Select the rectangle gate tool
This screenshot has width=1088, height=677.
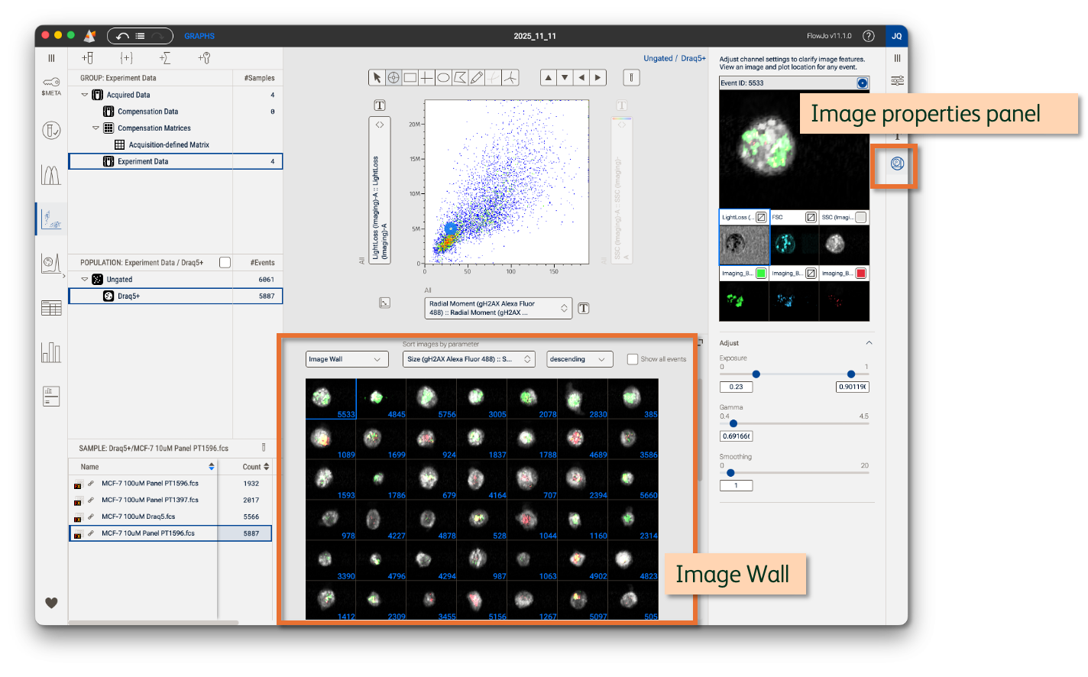tap(410, 77)
